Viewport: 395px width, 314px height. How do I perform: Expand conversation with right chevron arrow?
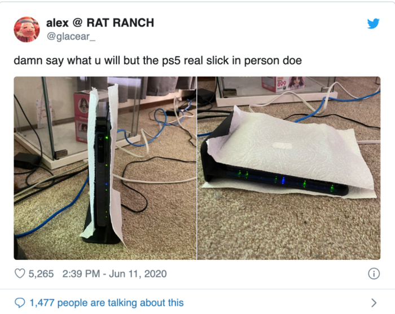[374, 303]
